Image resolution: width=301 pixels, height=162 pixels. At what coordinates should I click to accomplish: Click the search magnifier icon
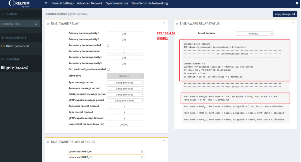pyautogui.click(x=36, y=24)
